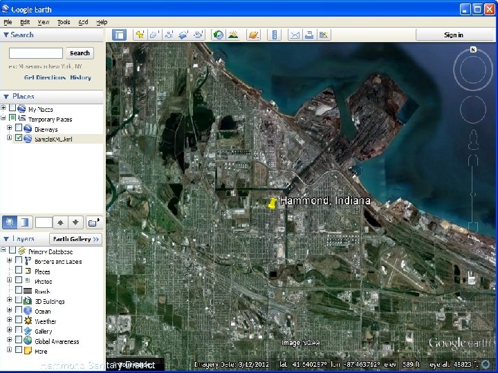Enable the Bikeways checkbox in Places
The height and width of the screenshot is (373, 498).
tap(19, 129)
